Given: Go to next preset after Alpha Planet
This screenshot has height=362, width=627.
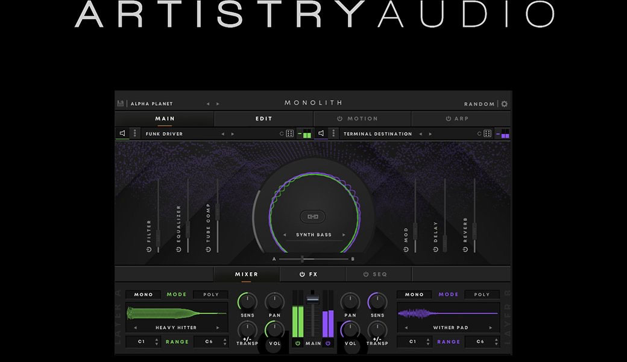Looking at the screenshot, I should [218, 104].
